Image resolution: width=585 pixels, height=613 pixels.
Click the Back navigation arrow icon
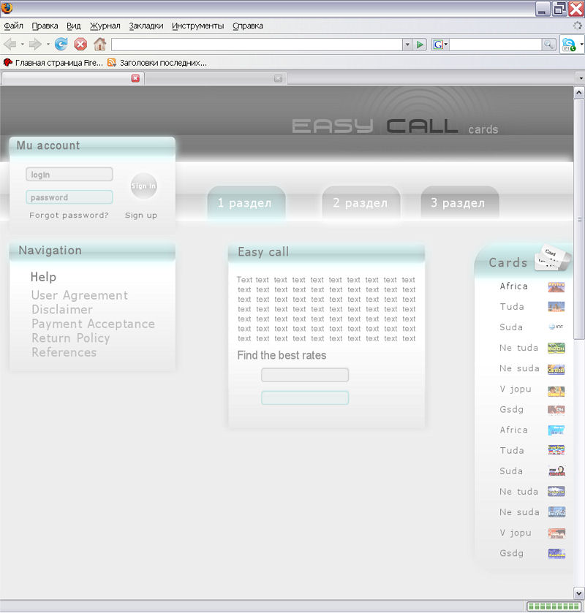[x=11, y=44]
